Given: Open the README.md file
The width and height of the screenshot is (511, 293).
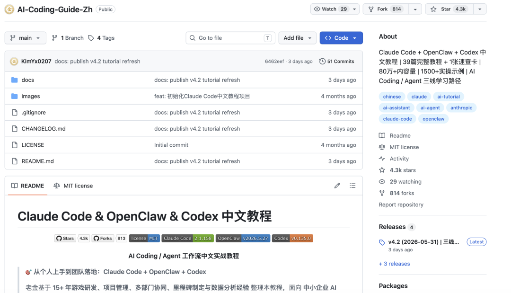Looking at the screenshot, I should [x=37, y=161].
